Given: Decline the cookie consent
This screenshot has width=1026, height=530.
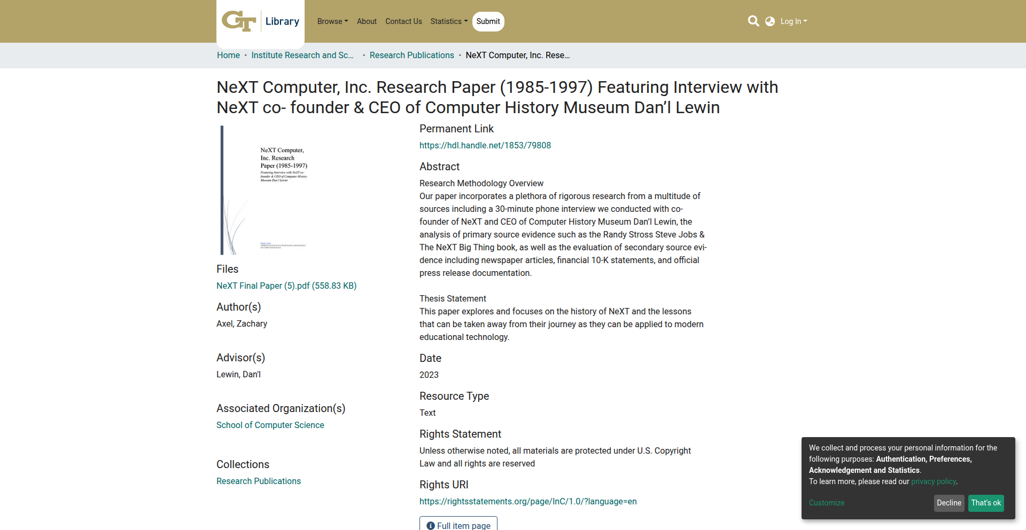Looking at the screenshot, I should [949, 503].
